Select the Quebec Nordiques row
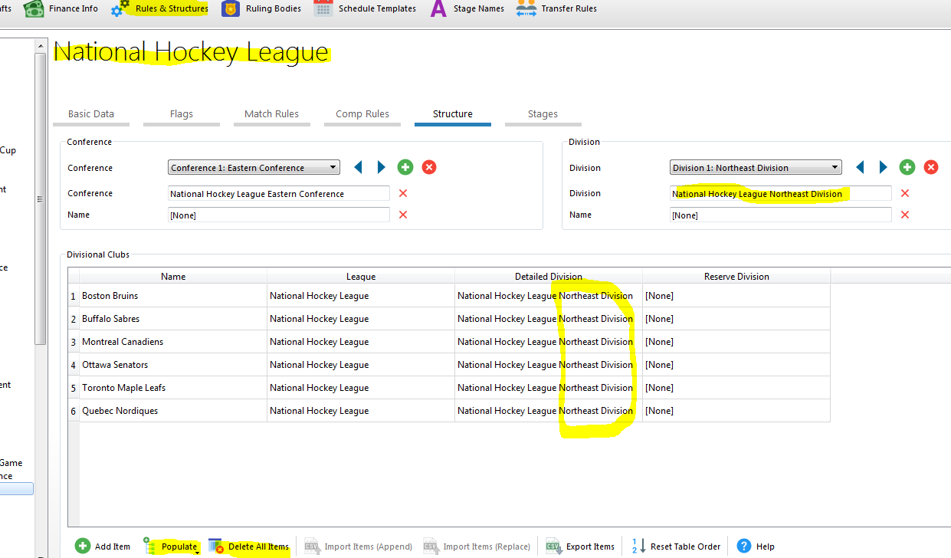Image resolution: width=951 pixels, height=558 pixels. (x=449, y=411)
